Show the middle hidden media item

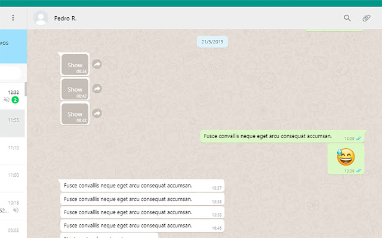[75, 89]
